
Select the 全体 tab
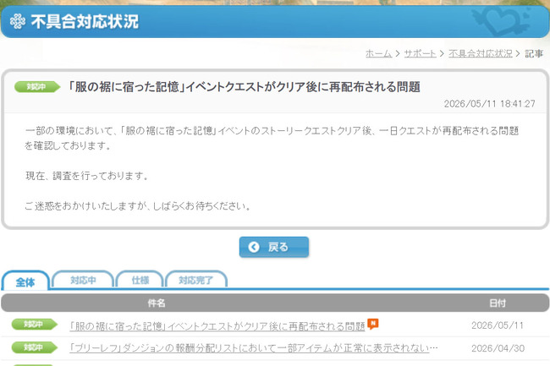click(25, 281)
